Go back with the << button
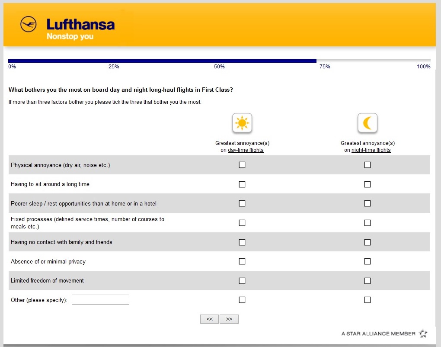Screen dimensions: 441x347 tap(210, 319)
